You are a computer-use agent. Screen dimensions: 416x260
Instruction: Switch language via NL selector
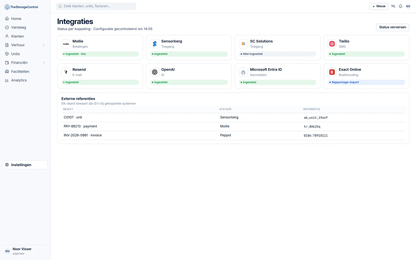pyautogui.click(x=393, y=6)
